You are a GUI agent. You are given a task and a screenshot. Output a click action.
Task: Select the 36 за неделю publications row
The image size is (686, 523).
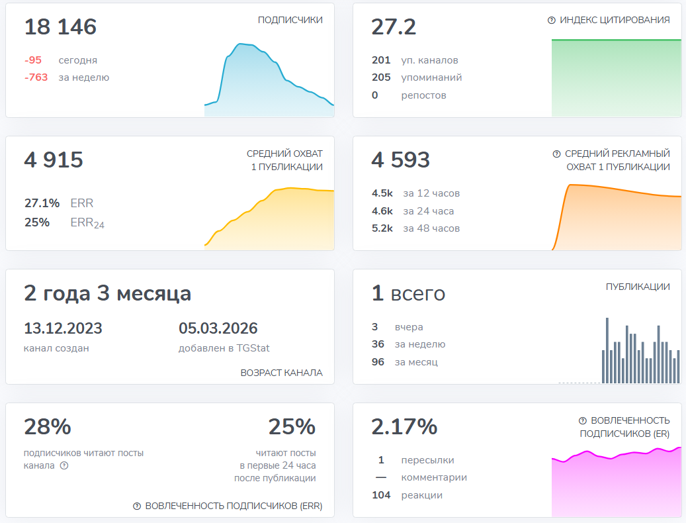pos(408,344)
